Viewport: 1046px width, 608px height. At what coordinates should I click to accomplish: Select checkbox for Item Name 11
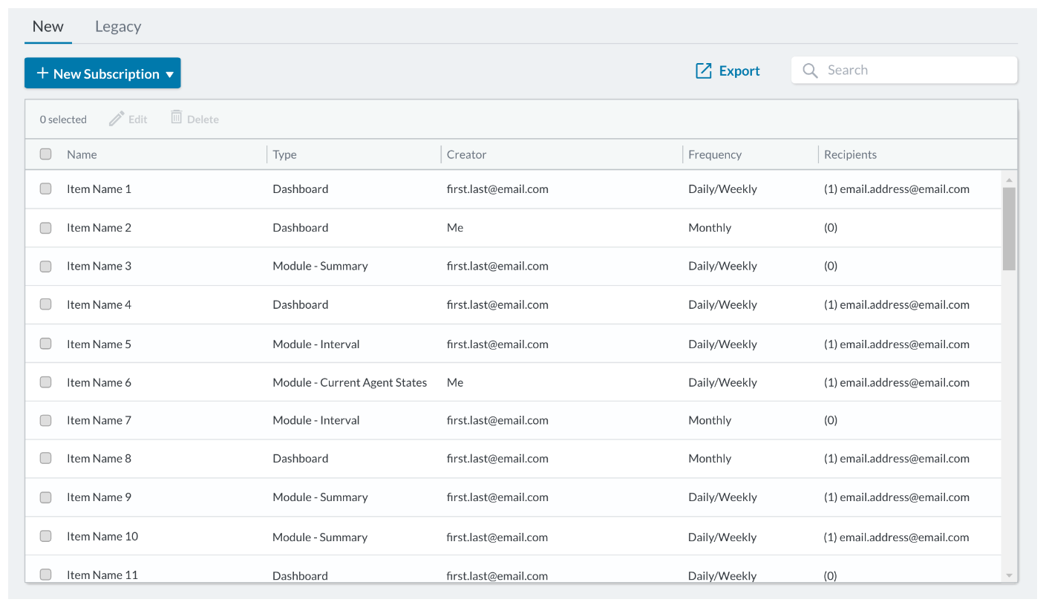tap(46, 575)
